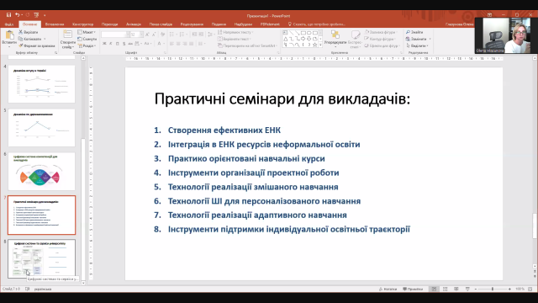Open the Change Case (Aa) dropdown

(148, 44)
